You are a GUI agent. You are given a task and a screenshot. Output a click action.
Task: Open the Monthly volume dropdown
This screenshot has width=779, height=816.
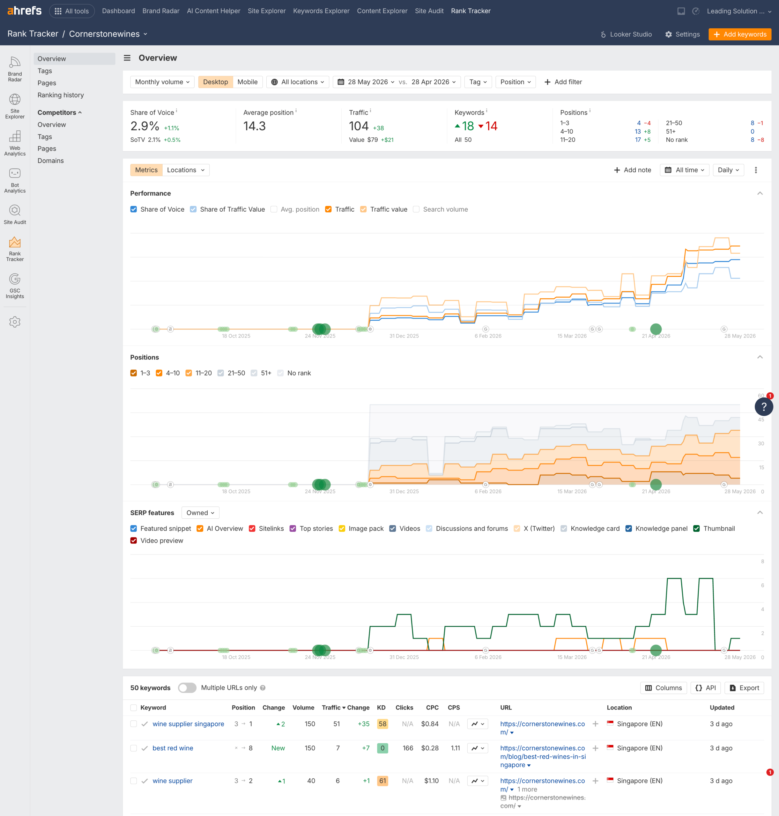[x=162, y=82]
